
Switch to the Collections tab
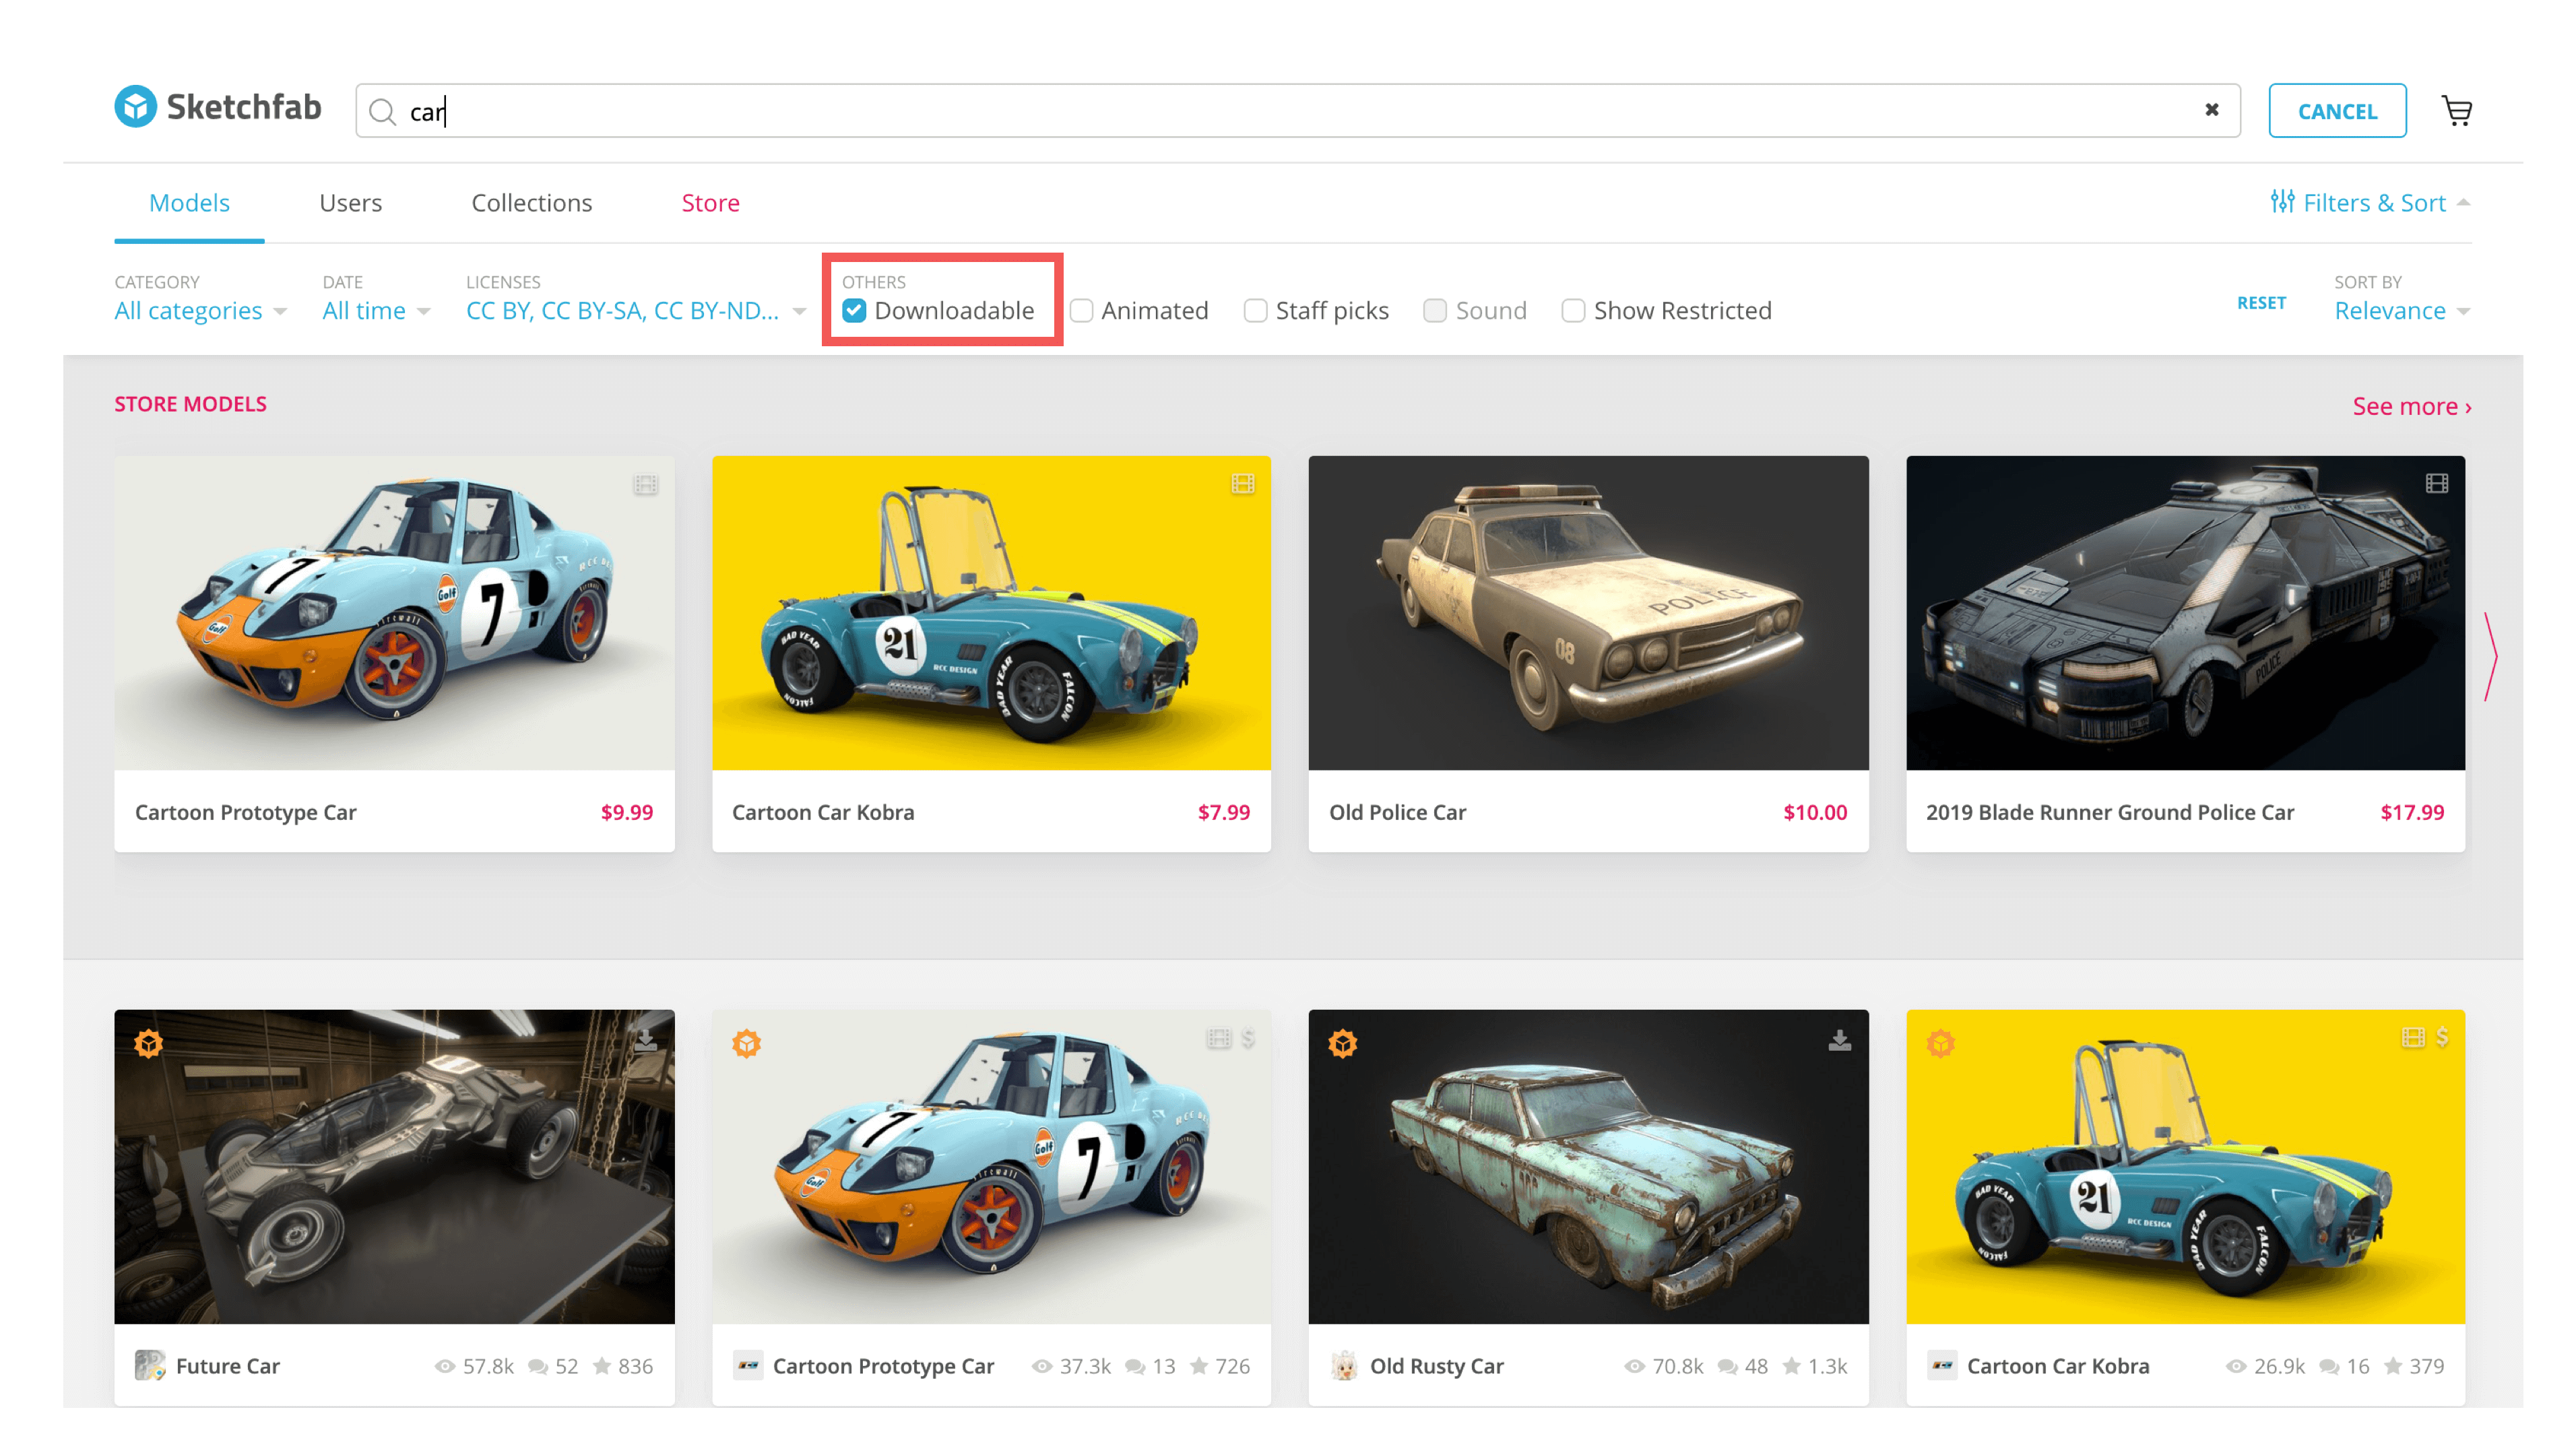tap(531, 202)
